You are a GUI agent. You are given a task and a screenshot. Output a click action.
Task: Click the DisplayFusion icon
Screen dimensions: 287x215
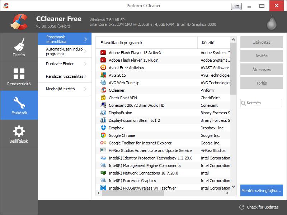[103, 113]
